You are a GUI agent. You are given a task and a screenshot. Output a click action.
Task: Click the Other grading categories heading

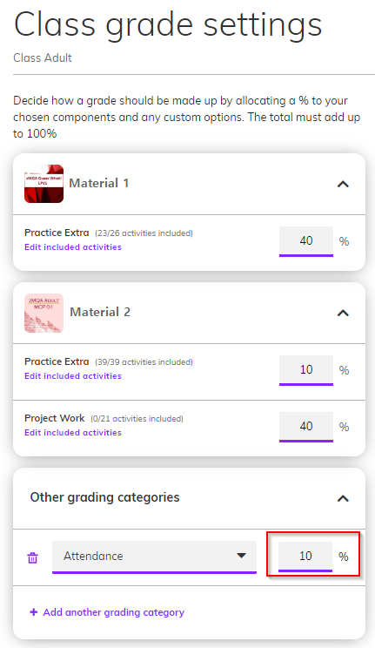tap(105, 497)
